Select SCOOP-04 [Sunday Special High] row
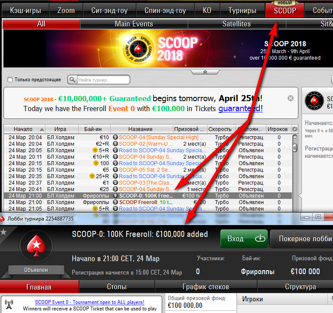Viewport: 333px width, 313px height. 147,137
